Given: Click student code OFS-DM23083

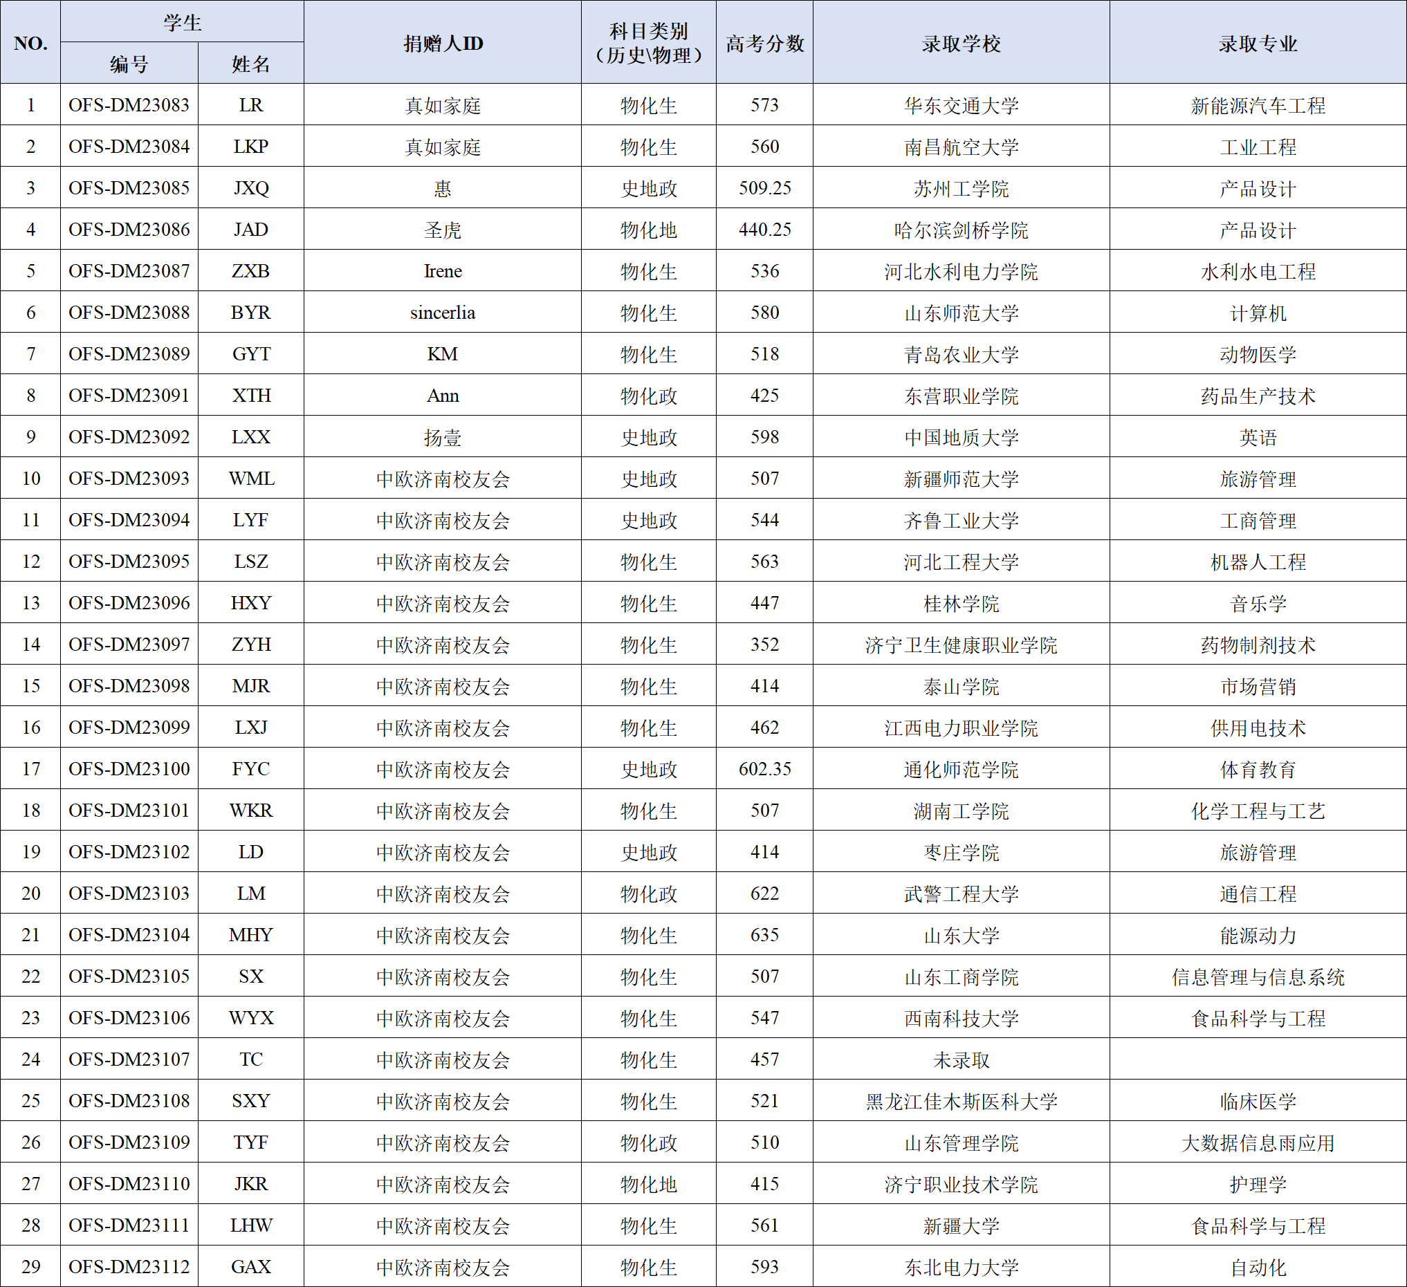Looking at the screenshot, I should point(129,104).
